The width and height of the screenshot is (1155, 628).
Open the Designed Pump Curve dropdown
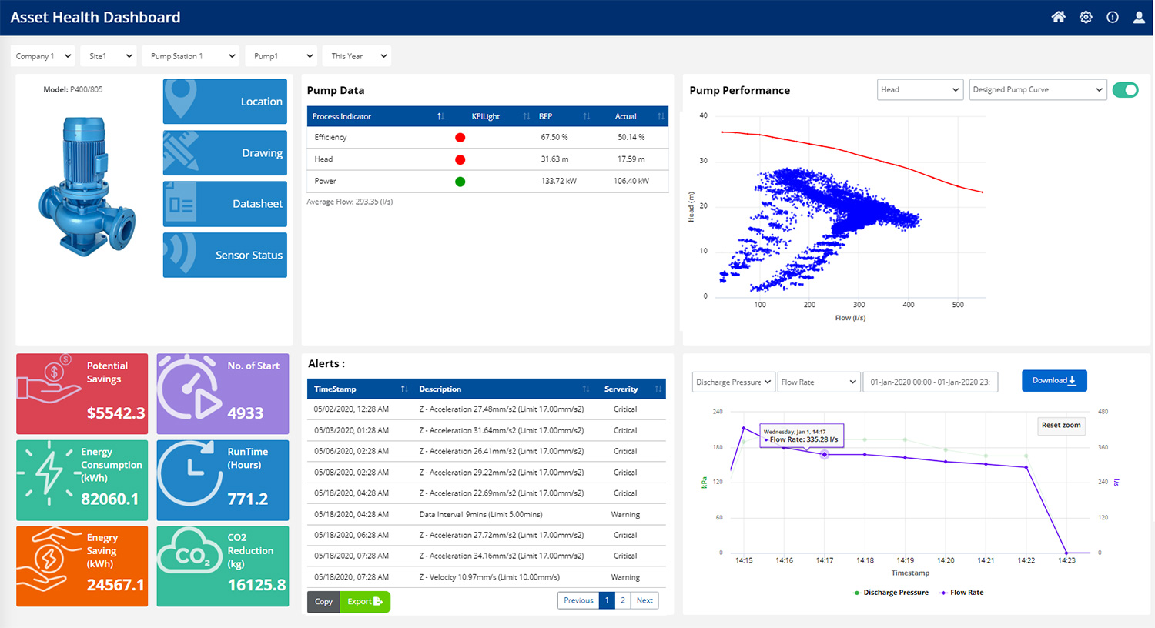(1037, 90)
